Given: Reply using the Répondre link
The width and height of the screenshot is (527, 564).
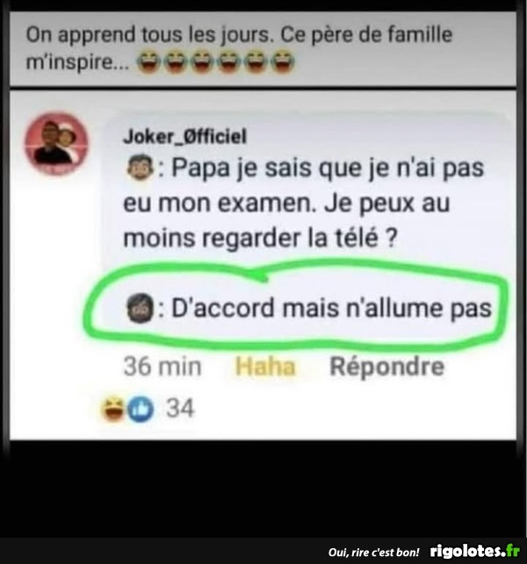Looking at the screenshot, I should point(386,367).
